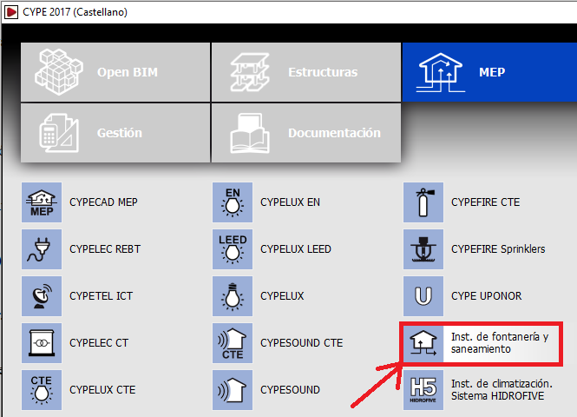Select the CYPETEL ICT label
This screenshot has width=577, height=417.
pos(102,295)
